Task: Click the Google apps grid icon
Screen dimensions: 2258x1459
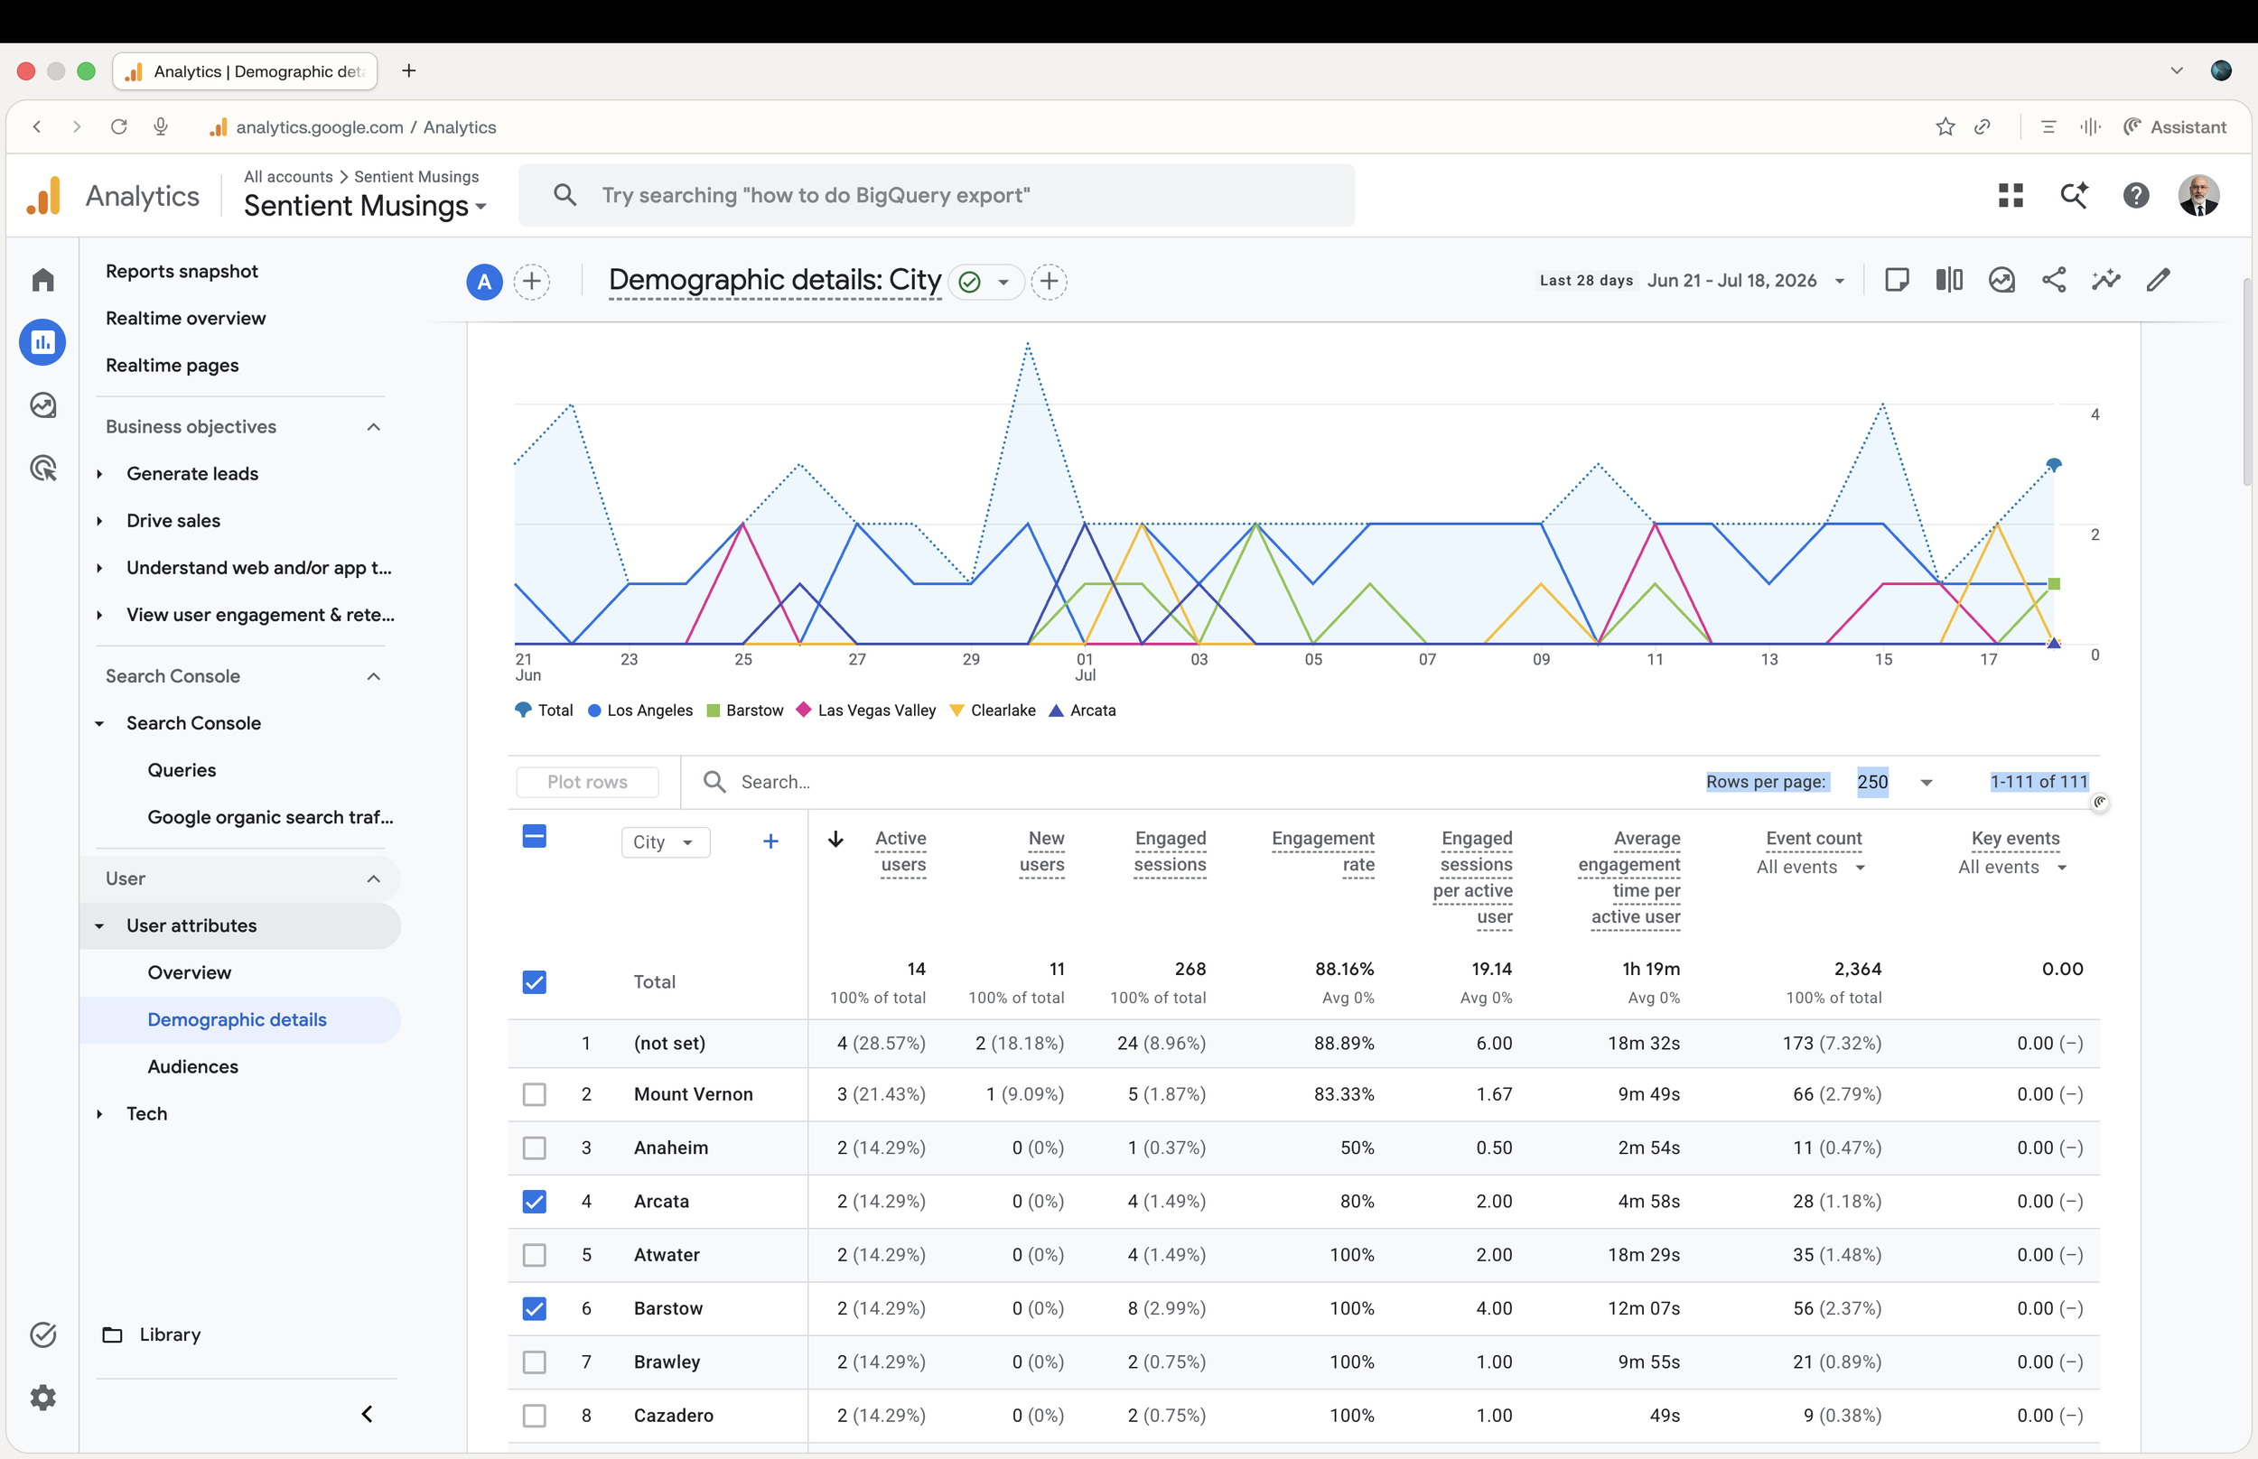Action: (x=2010, y=195)
